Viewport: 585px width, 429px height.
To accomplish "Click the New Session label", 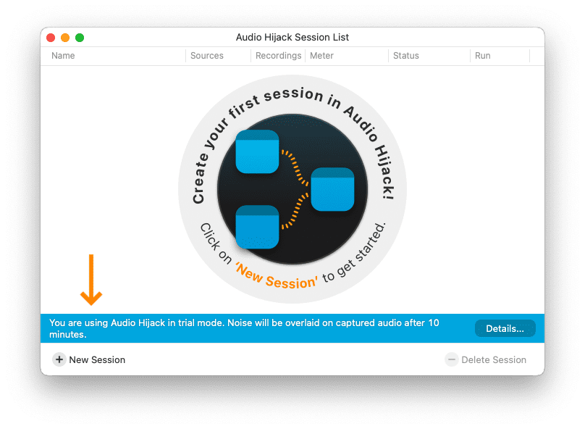I will tap(97, 360).
